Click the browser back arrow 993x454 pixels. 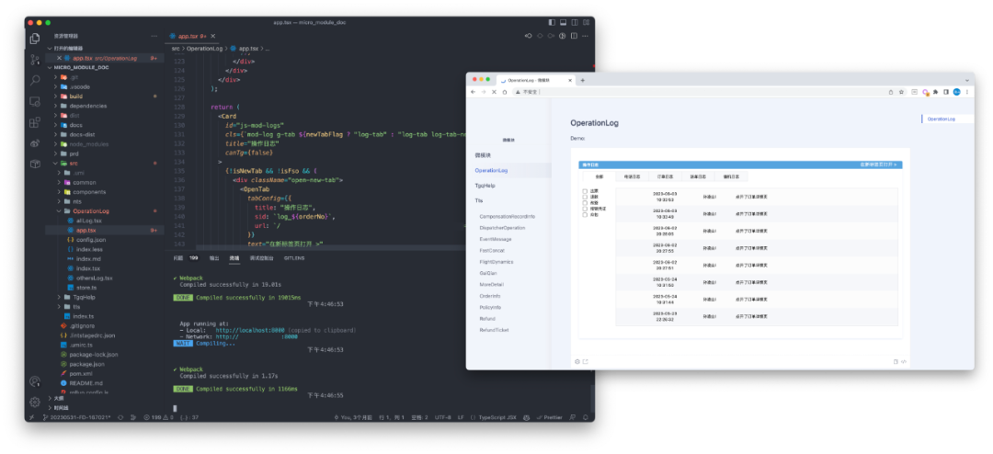[x=474, y=92]
